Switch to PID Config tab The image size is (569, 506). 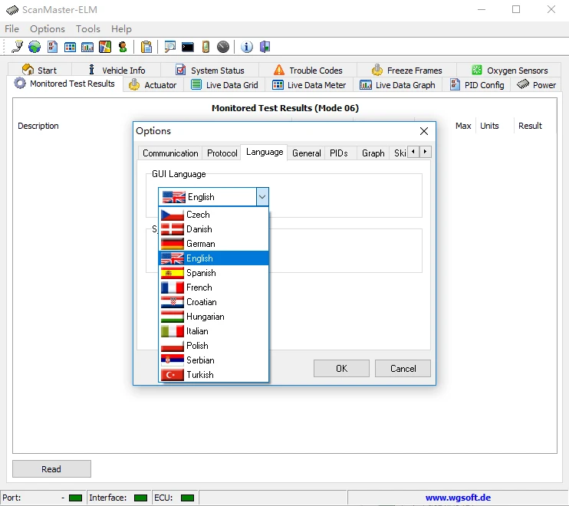(x=477, y=85)
